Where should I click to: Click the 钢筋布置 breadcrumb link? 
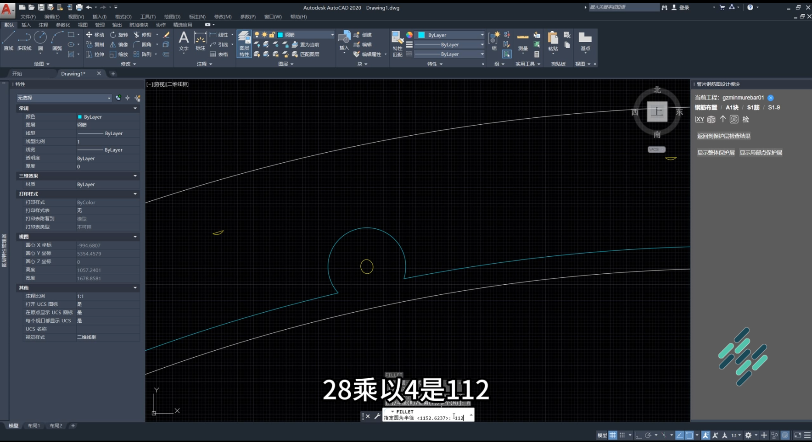706,108
